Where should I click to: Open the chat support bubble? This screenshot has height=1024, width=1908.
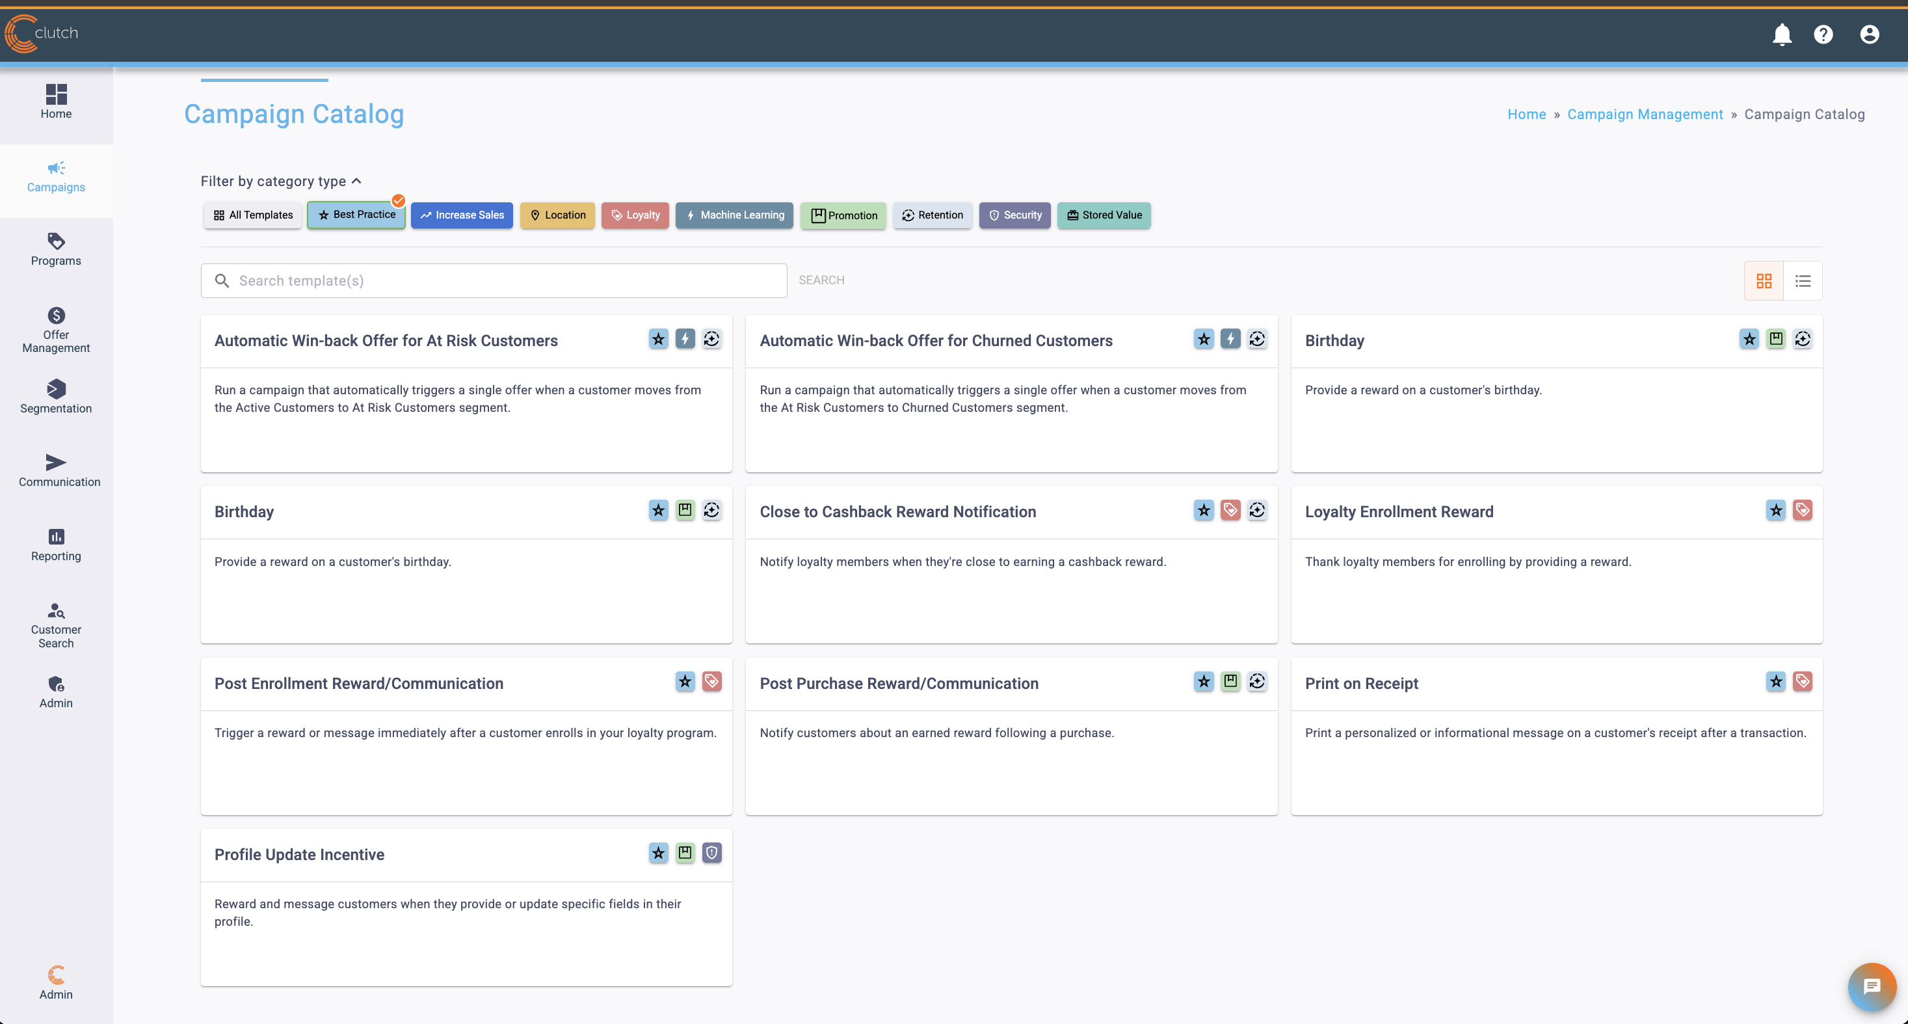click(1871, 986)
